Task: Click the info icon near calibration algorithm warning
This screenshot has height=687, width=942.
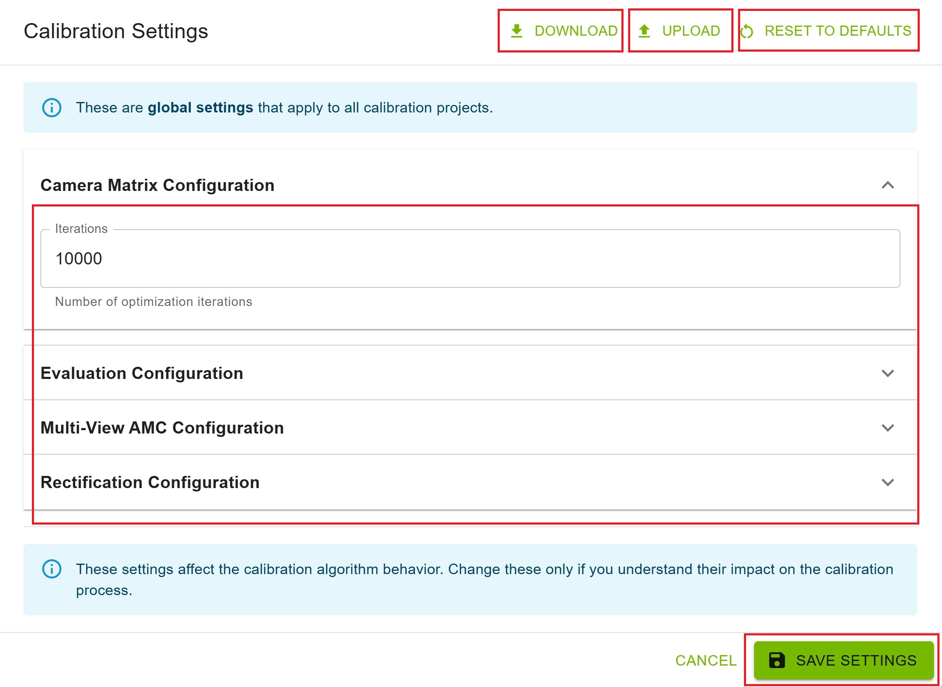Action: [x=52, y=569]
